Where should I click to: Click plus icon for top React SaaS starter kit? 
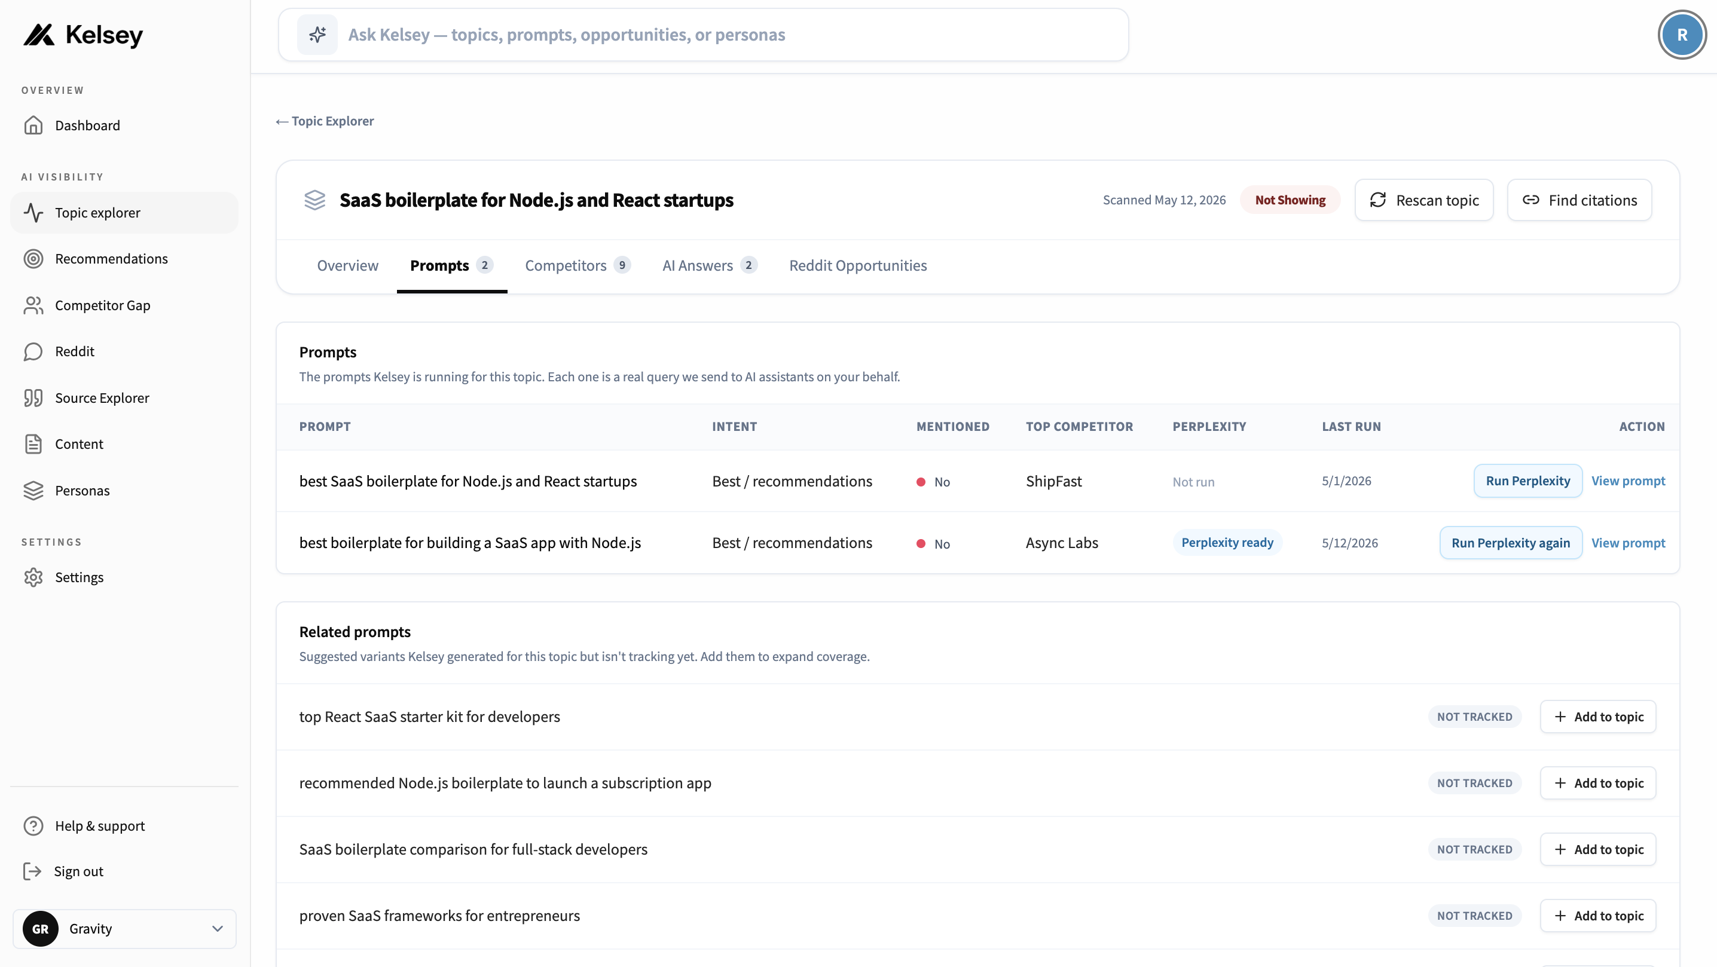coord(1560,717)
